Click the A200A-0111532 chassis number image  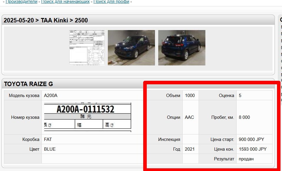pyautogui.click(x=88, y=117)
